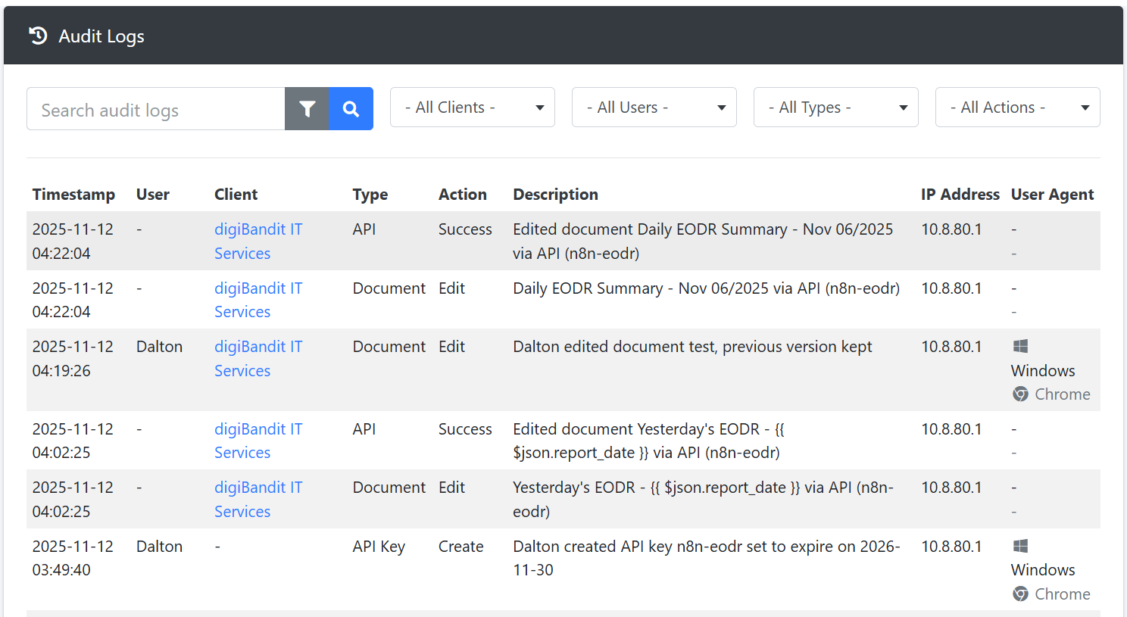Click Chrome icon in 04:19:26 row
The height and width of the screenshot is (617, 1127).
(x=1020, y=394)
